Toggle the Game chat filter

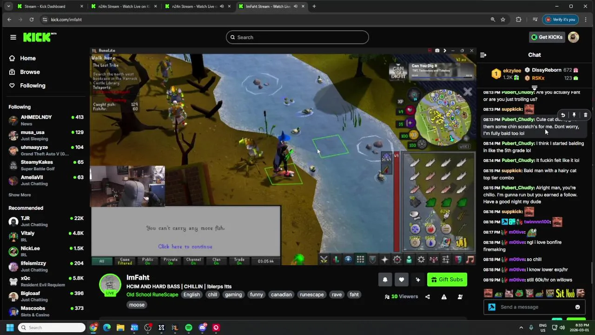pyautogui.click(x=125, y=261)
